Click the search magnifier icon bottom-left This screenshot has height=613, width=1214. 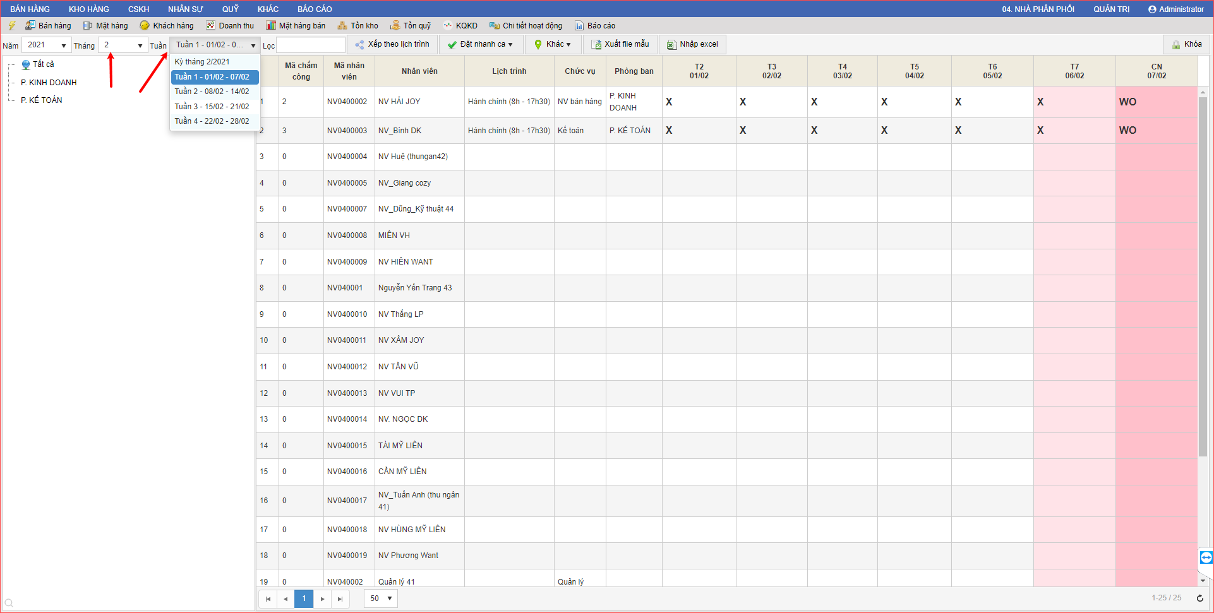tap(9, 603)
